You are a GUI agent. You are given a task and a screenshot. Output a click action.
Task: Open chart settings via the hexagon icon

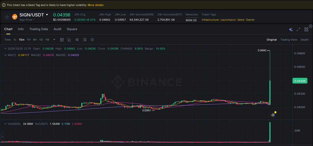click(92, 40)
